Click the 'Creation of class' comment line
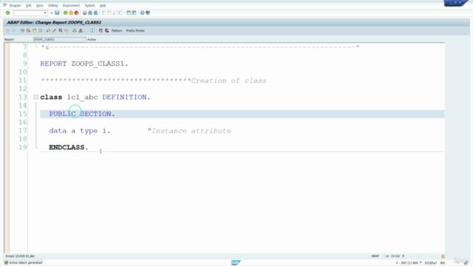 tap(154, 81)
